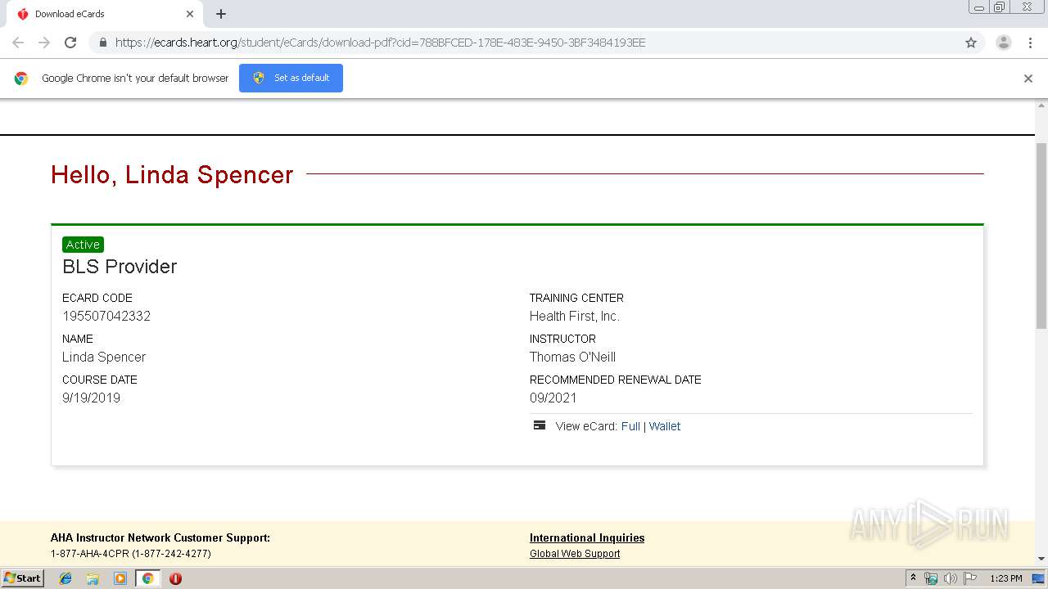Click the green Active status badge
The image size is (1048, 589).
tap(83, 245)
